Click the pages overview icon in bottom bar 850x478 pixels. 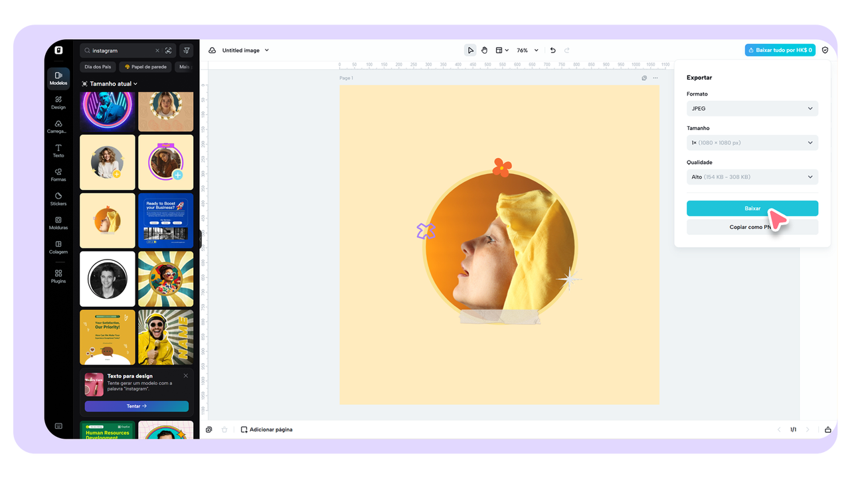tap(209, 430)
